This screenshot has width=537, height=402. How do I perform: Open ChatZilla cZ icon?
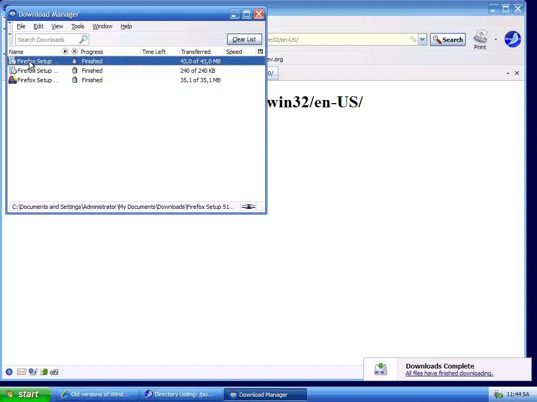tap(54, 372)
